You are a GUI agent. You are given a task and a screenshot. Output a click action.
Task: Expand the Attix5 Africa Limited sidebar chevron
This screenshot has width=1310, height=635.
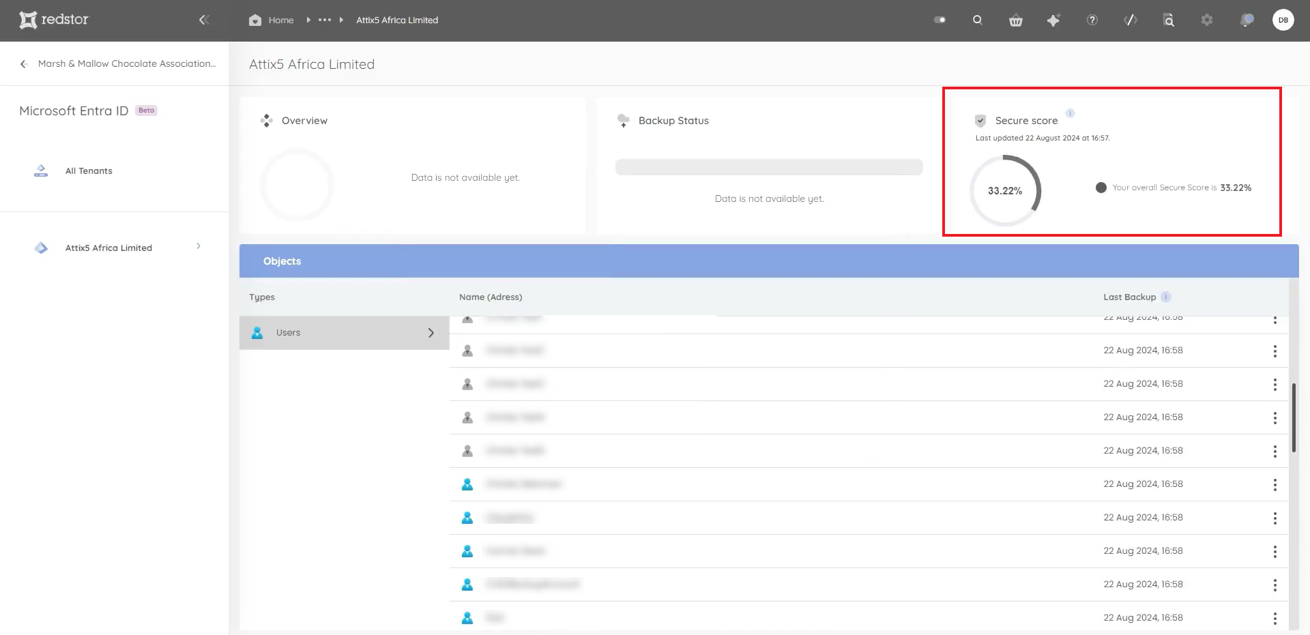(x=199, y=246)
